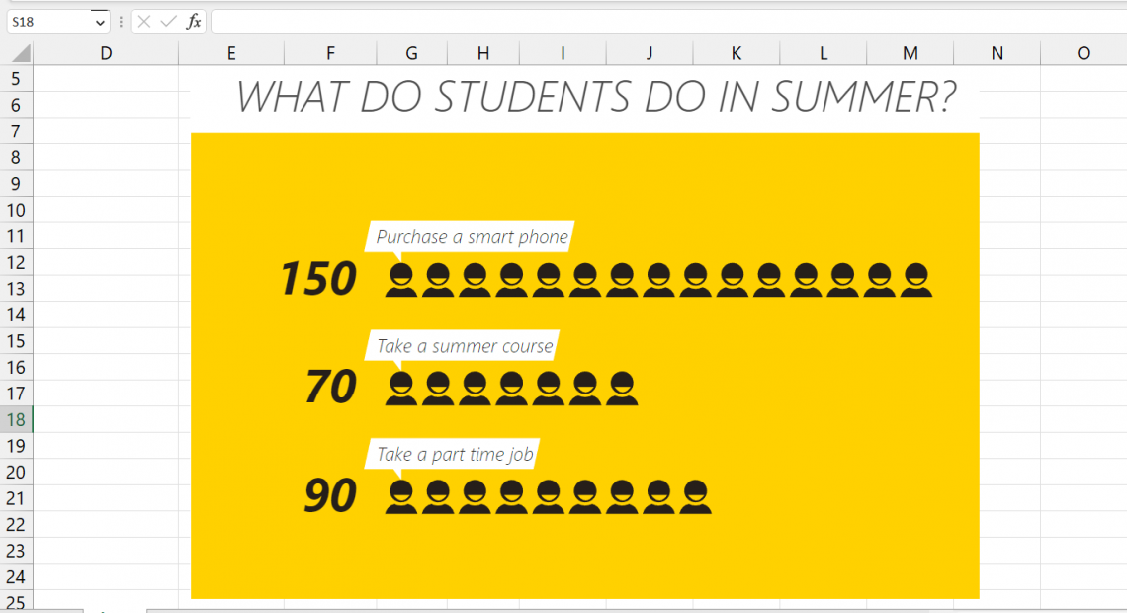The image size is (1127, 613).
Task: Select the 'Take a summer course' callout label
Action: tap(464, 346)
